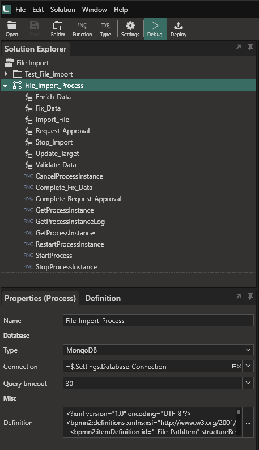Open the Edit menu
This screenshot has width=259, height=450.
pos(38,10)
